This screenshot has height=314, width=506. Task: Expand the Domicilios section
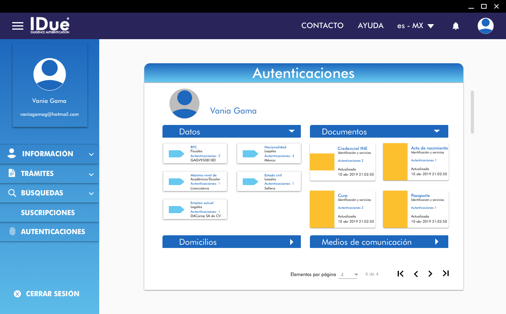[292, 242]
